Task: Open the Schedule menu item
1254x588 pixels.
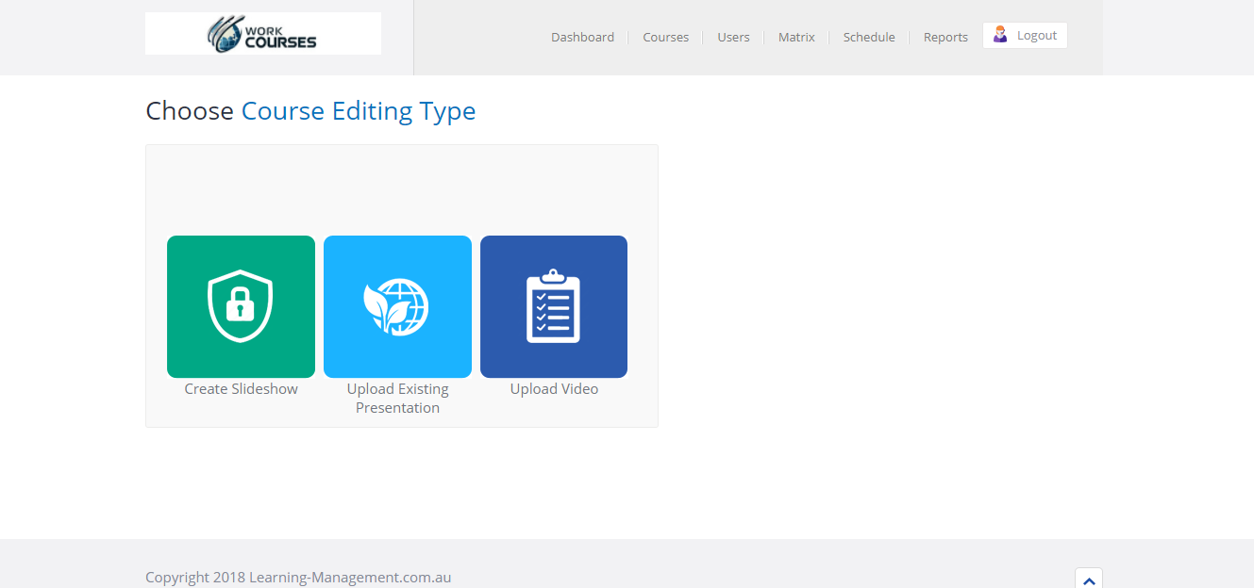Action: (869, 37)
